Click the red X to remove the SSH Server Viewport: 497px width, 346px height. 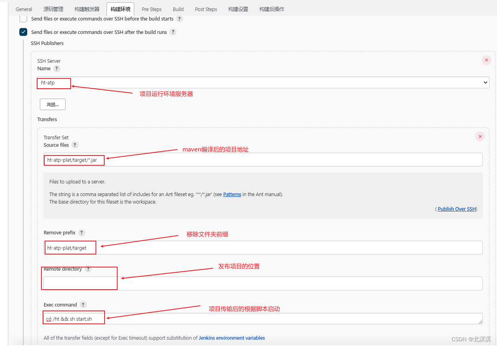click(486, 60)
